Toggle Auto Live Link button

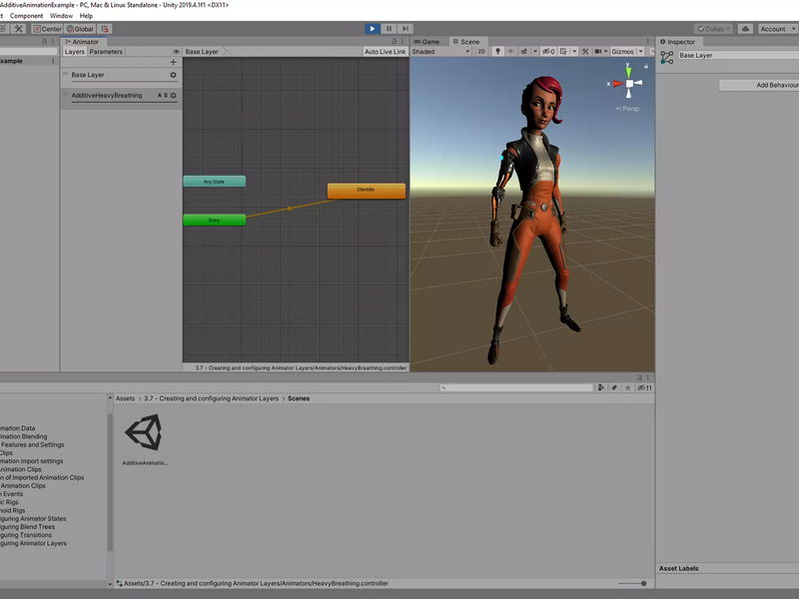(x=386, y=52)
